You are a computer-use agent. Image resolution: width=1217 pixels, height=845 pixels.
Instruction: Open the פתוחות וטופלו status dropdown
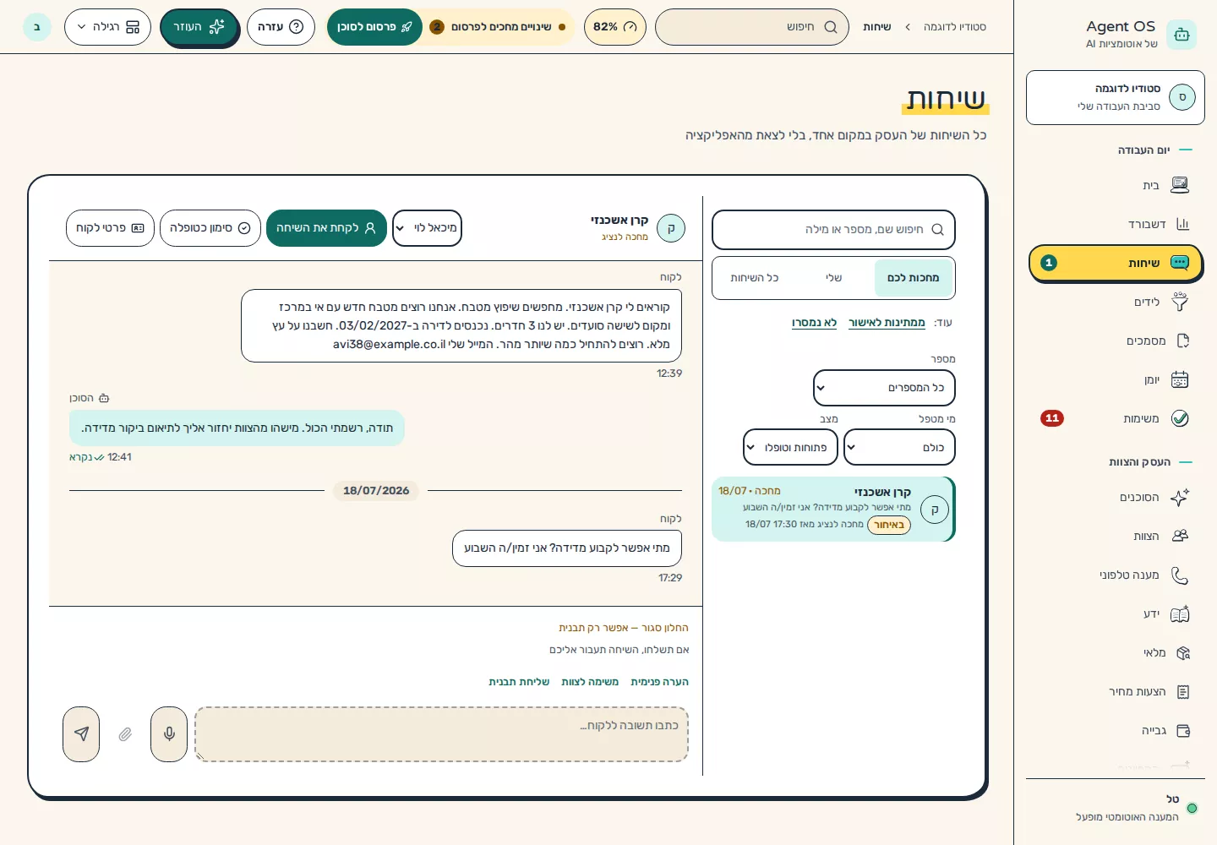(x=790, y=447)
